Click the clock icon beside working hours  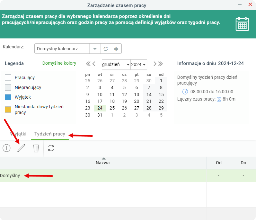[185, 92]
